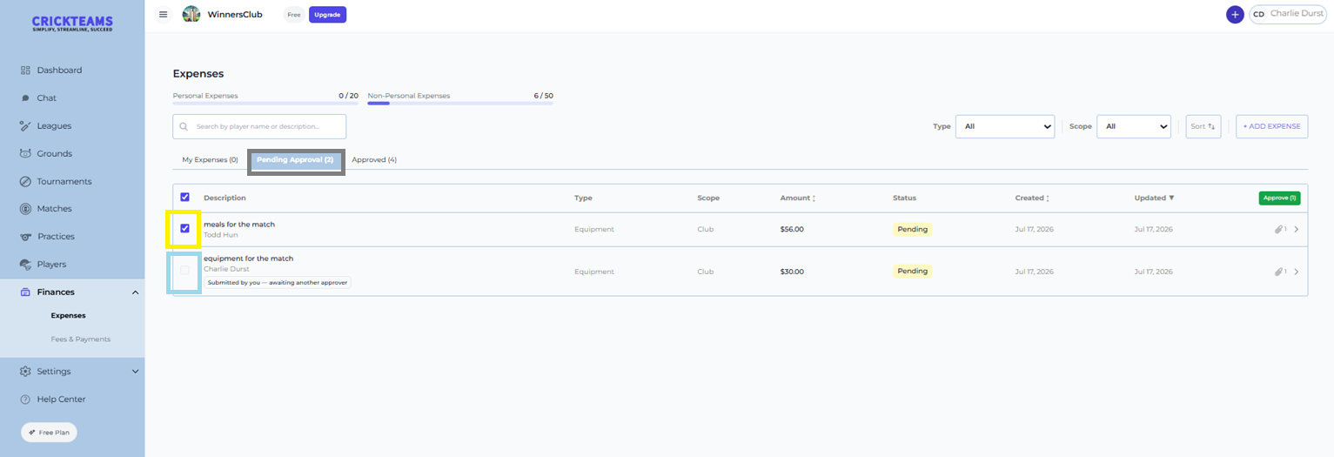Open the Type filter dropdown
Viewport: 1334px width, 457px height.
(1005, 126)
